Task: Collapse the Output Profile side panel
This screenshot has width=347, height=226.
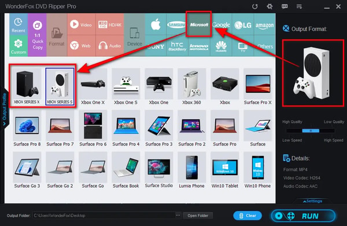Action: [4, 109]
